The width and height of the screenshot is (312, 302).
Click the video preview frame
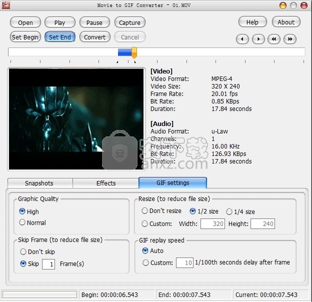[76, 119]
